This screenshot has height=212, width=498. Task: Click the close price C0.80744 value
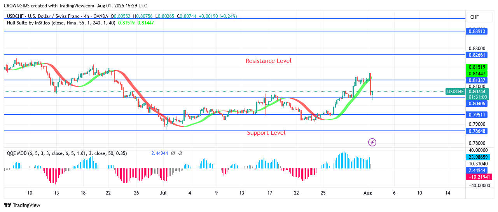(x=187, y=16)
